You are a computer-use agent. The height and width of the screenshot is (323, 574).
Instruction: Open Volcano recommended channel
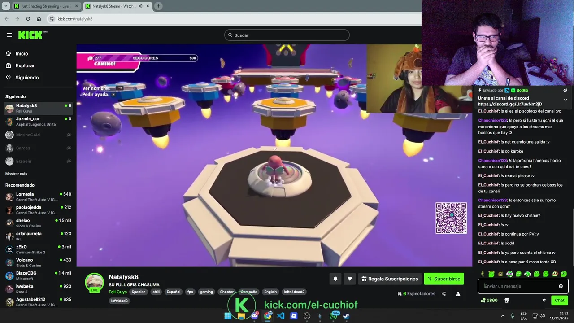(x=38, y=262)
